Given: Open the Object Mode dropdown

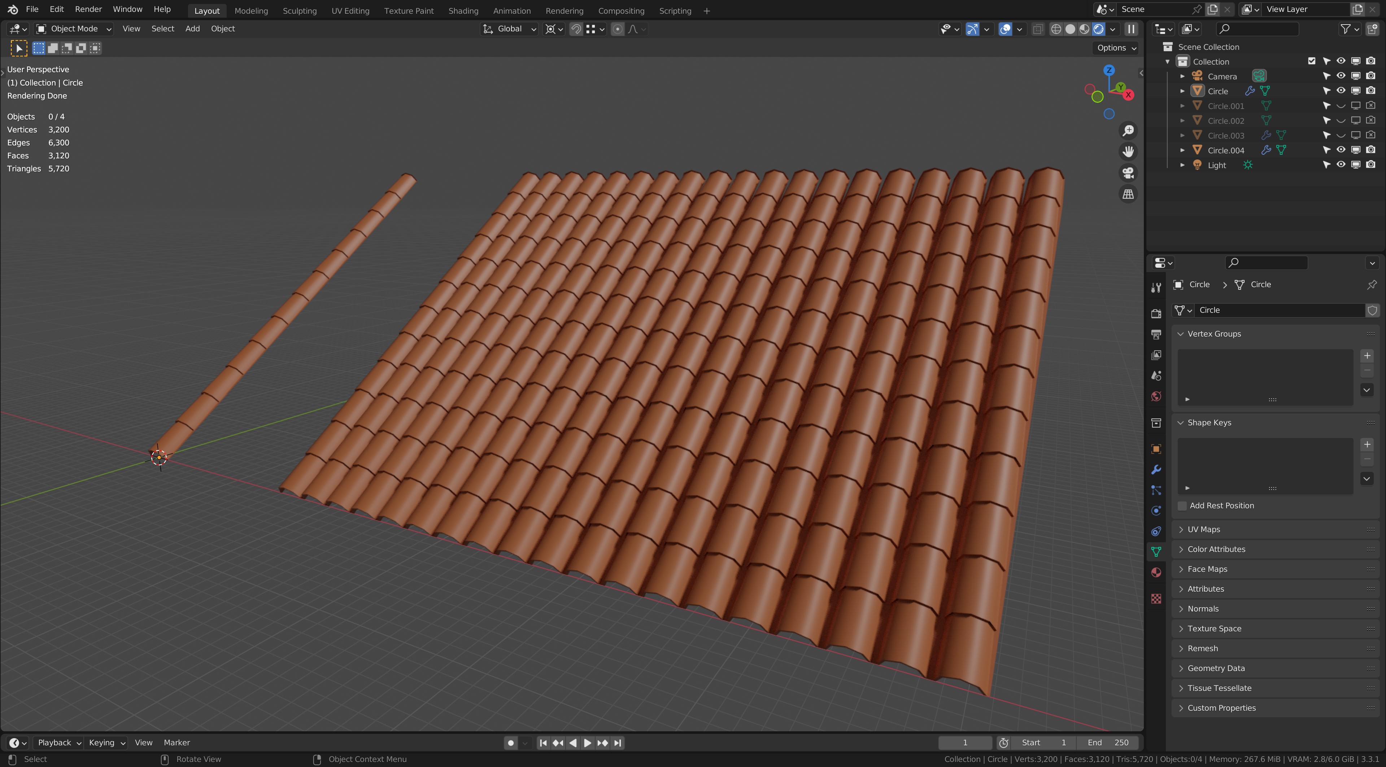Looking at the screenshot, I should point(73,29).
